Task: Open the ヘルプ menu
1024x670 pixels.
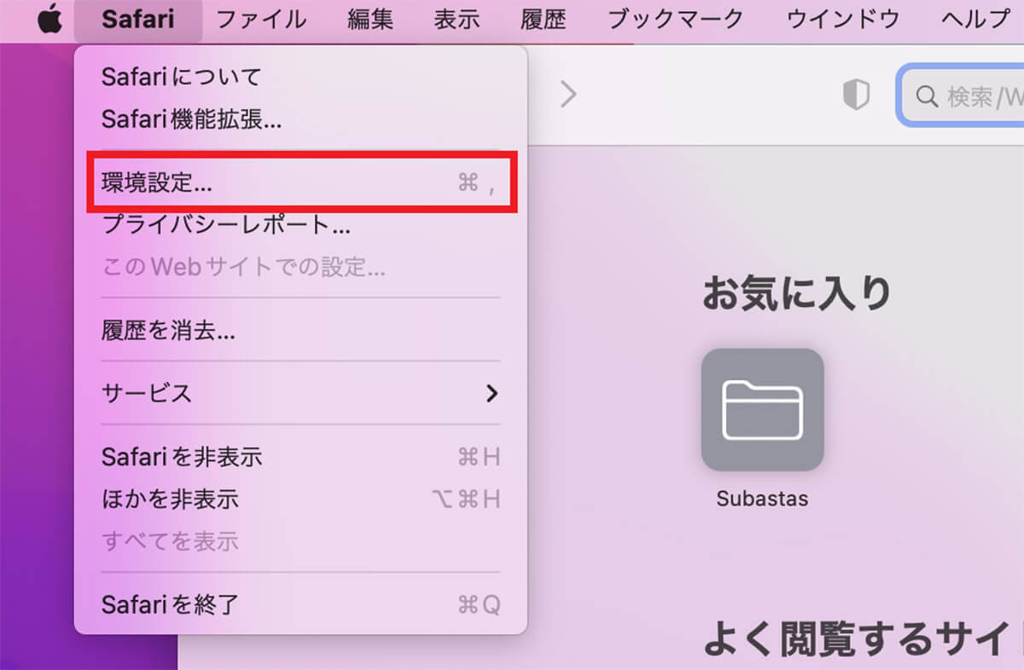Action: click(x=976, y=19)
